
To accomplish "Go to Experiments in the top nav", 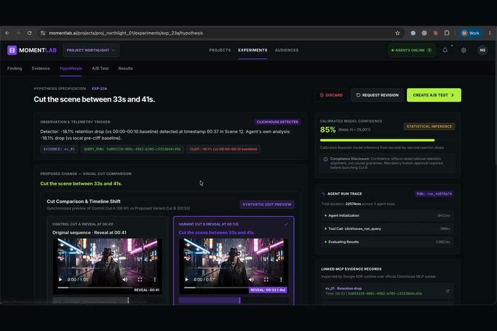I will tap(253, 50).
